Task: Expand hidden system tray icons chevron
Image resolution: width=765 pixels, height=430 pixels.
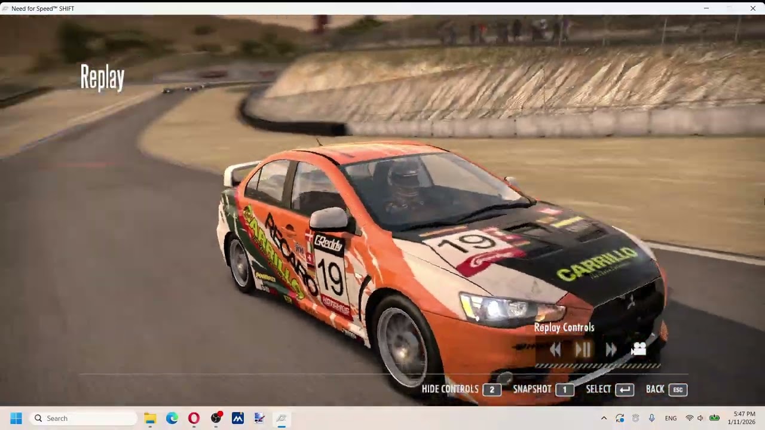Action: (604, 418)
